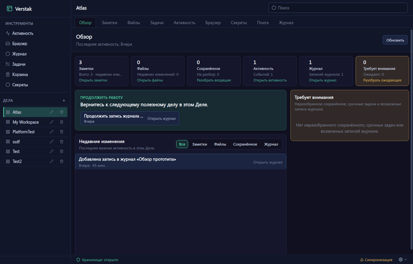Screen dimensions: 413x264
Task: Add a new Дело with plus icon
Action: click(64, 100)
